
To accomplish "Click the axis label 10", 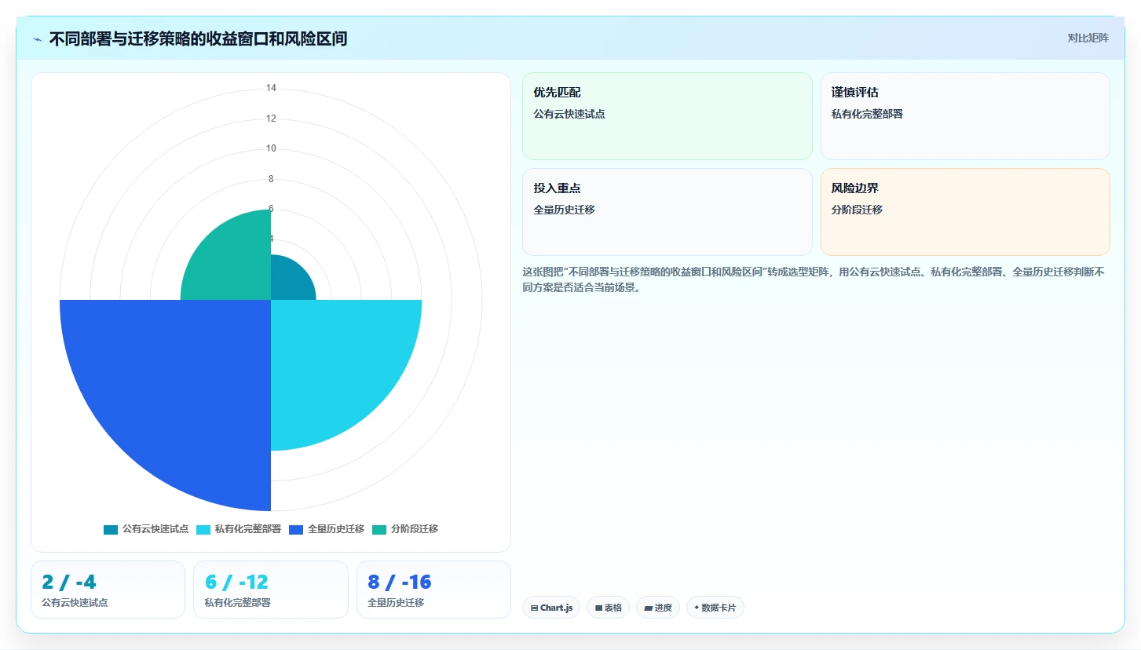I will tap(271, 148).
